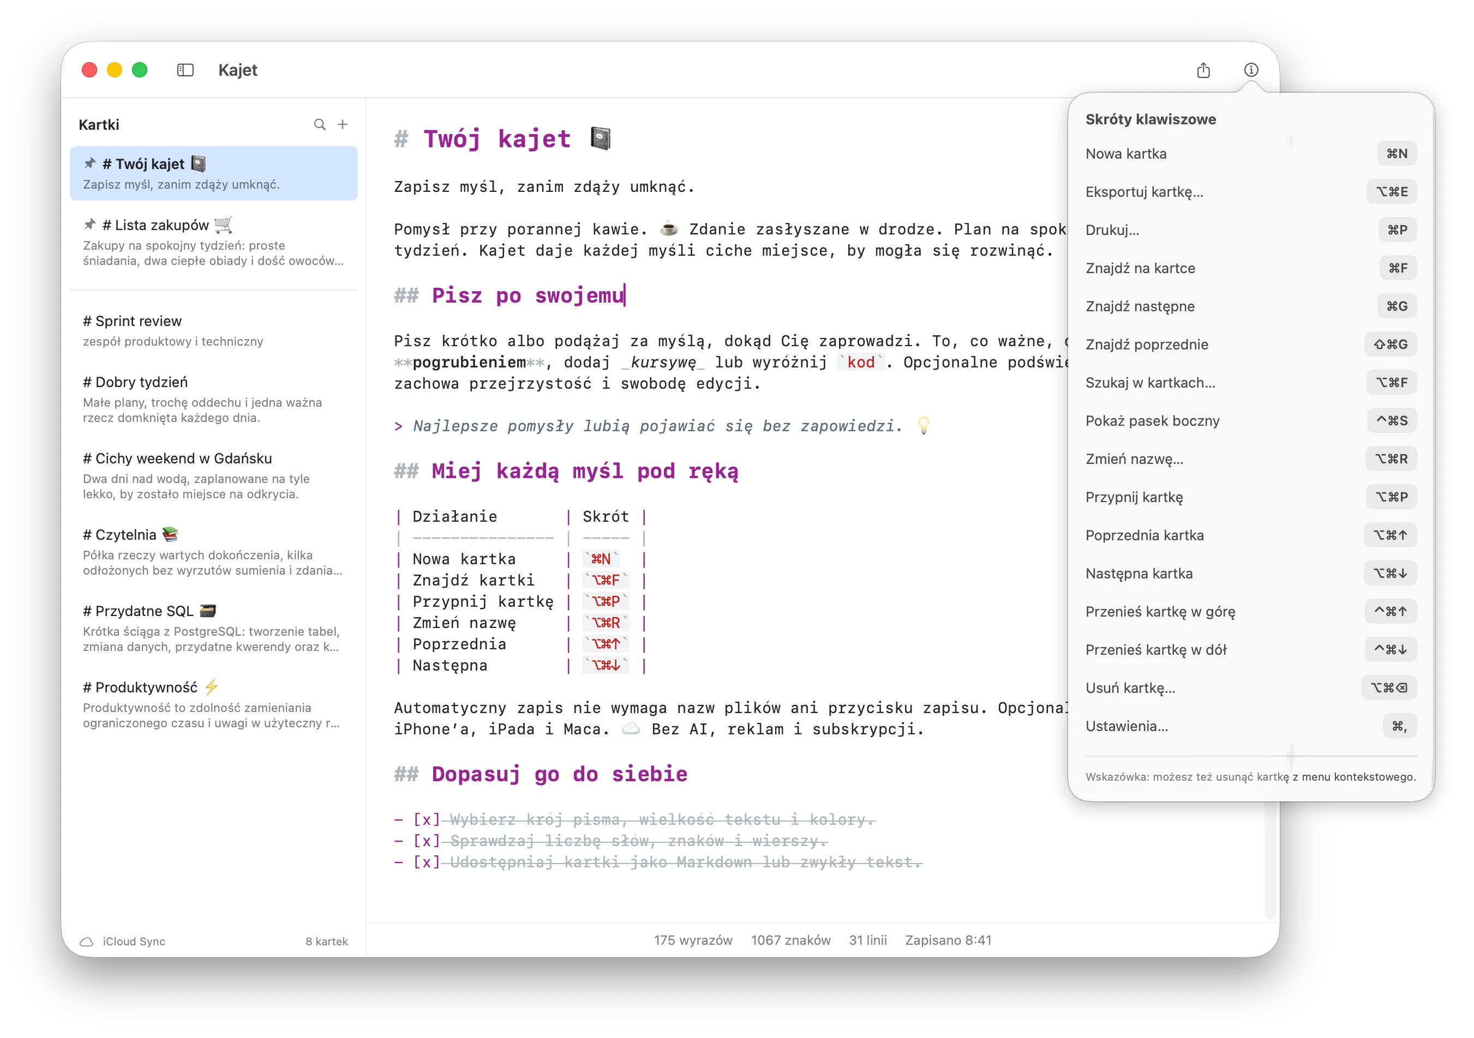This screenshot has height=1038, width=1474.
Task: Select Przypnij kartkę in the popover
Action: (1250, 497)
